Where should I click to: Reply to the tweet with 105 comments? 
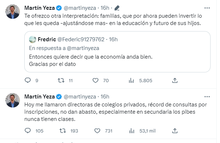point(28,131)
